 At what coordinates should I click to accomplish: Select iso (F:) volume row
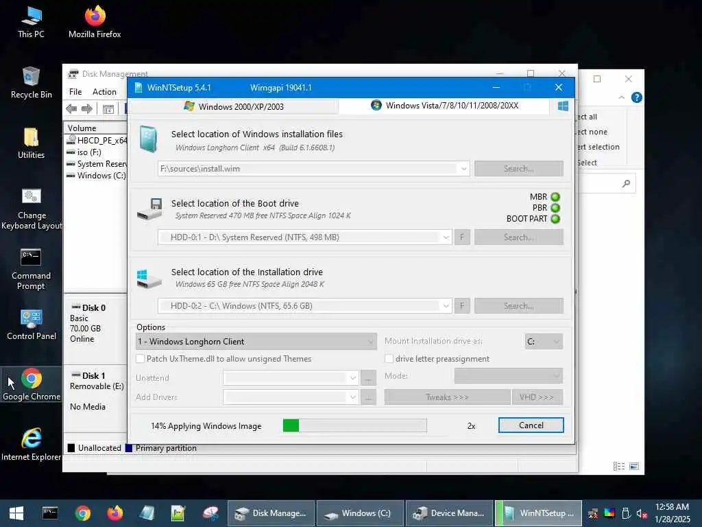96,152
